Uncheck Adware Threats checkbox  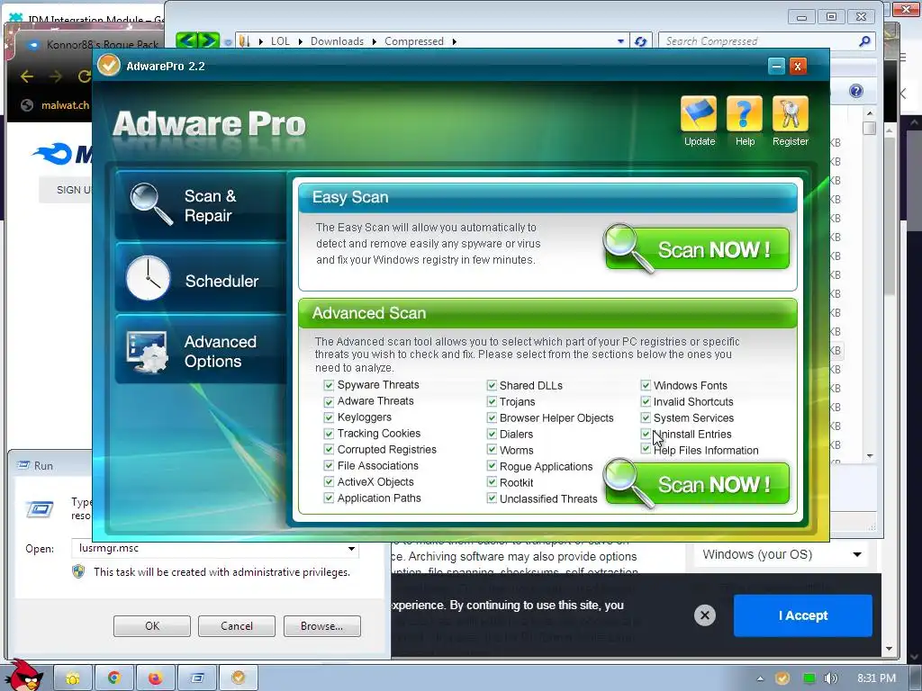tap(329, 401)
